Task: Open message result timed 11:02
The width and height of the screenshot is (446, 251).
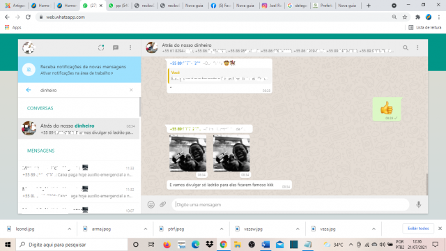Action: click(x=79, y=192)
